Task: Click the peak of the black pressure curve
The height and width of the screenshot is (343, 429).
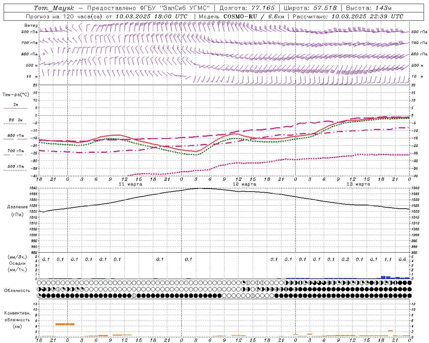Action: coord(200,188)
